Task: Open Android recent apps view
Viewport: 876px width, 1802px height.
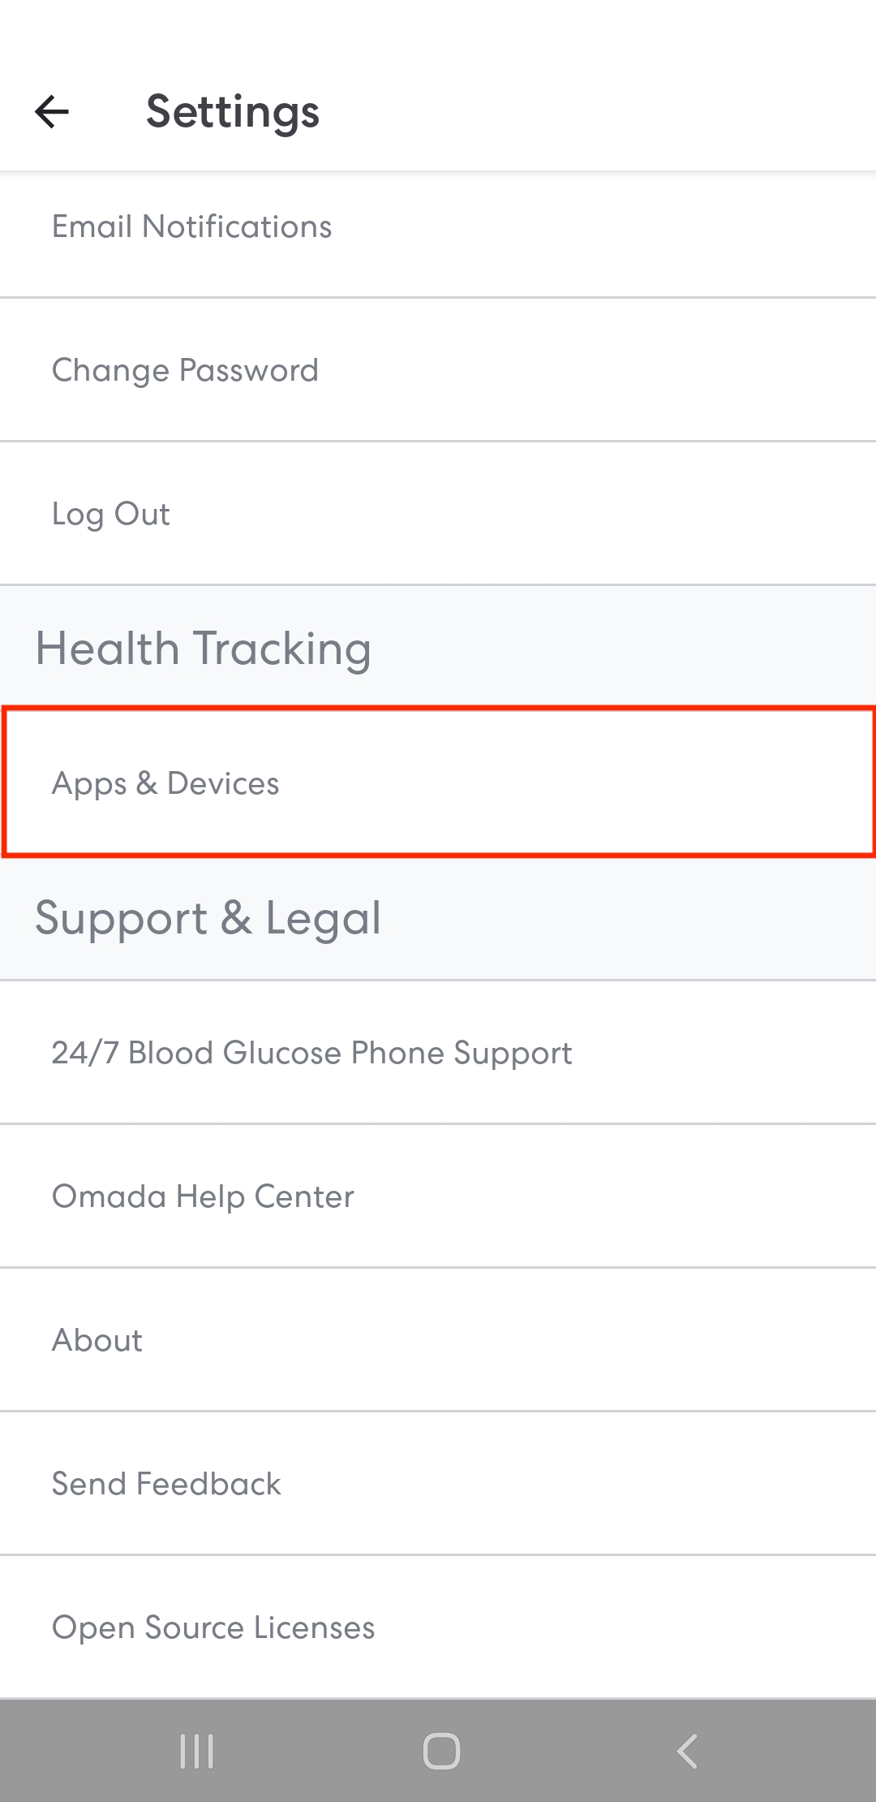Action: [x=197, y=1751]
